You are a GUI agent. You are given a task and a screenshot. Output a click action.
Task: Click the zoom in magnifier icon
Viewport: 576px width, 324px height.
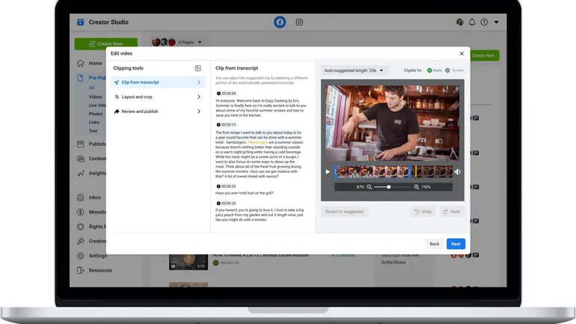[x=417, y=187]
